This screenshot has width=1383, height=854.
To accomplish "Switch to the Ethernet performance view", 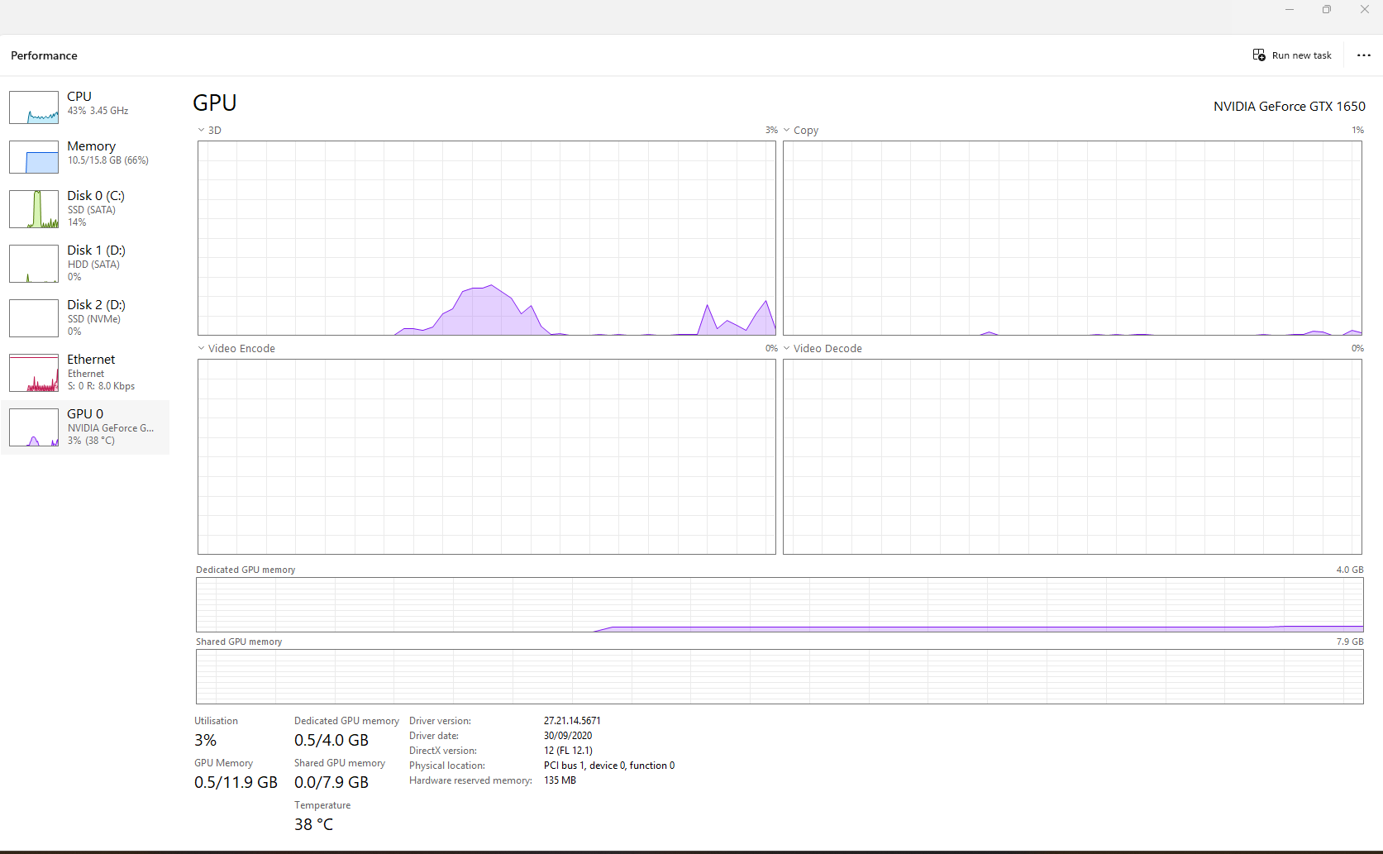I will pos(86,372).
